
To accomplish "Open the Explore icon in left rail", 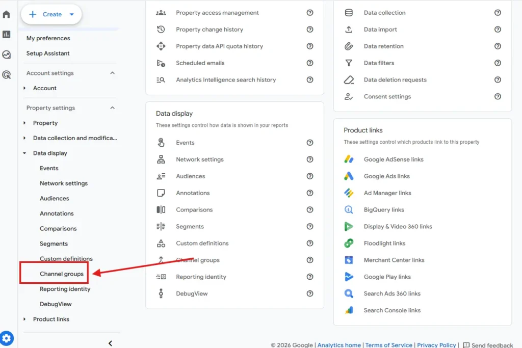I will (x=7, y=55).
